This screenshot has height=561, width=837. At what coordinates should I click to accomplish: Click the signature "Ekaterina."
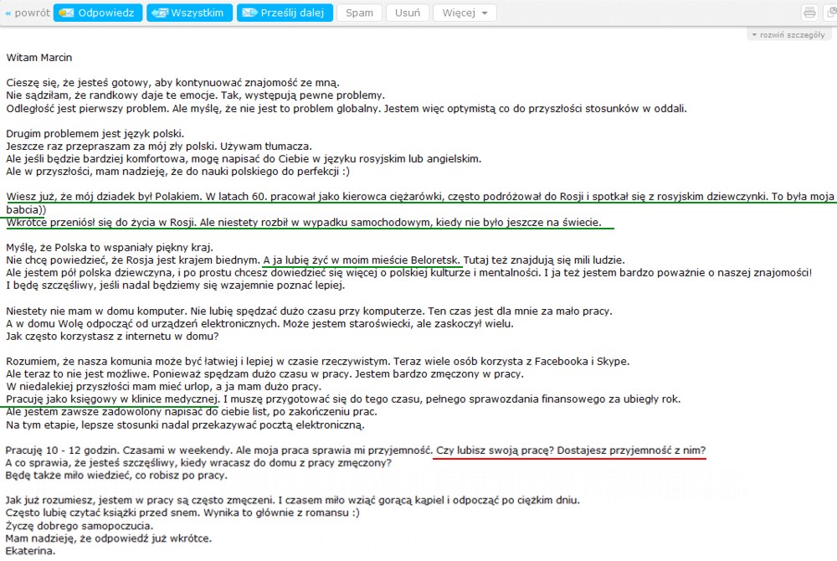tap(30, 551)
